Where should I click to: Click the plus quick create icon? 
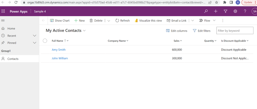(x=216, y=11)
